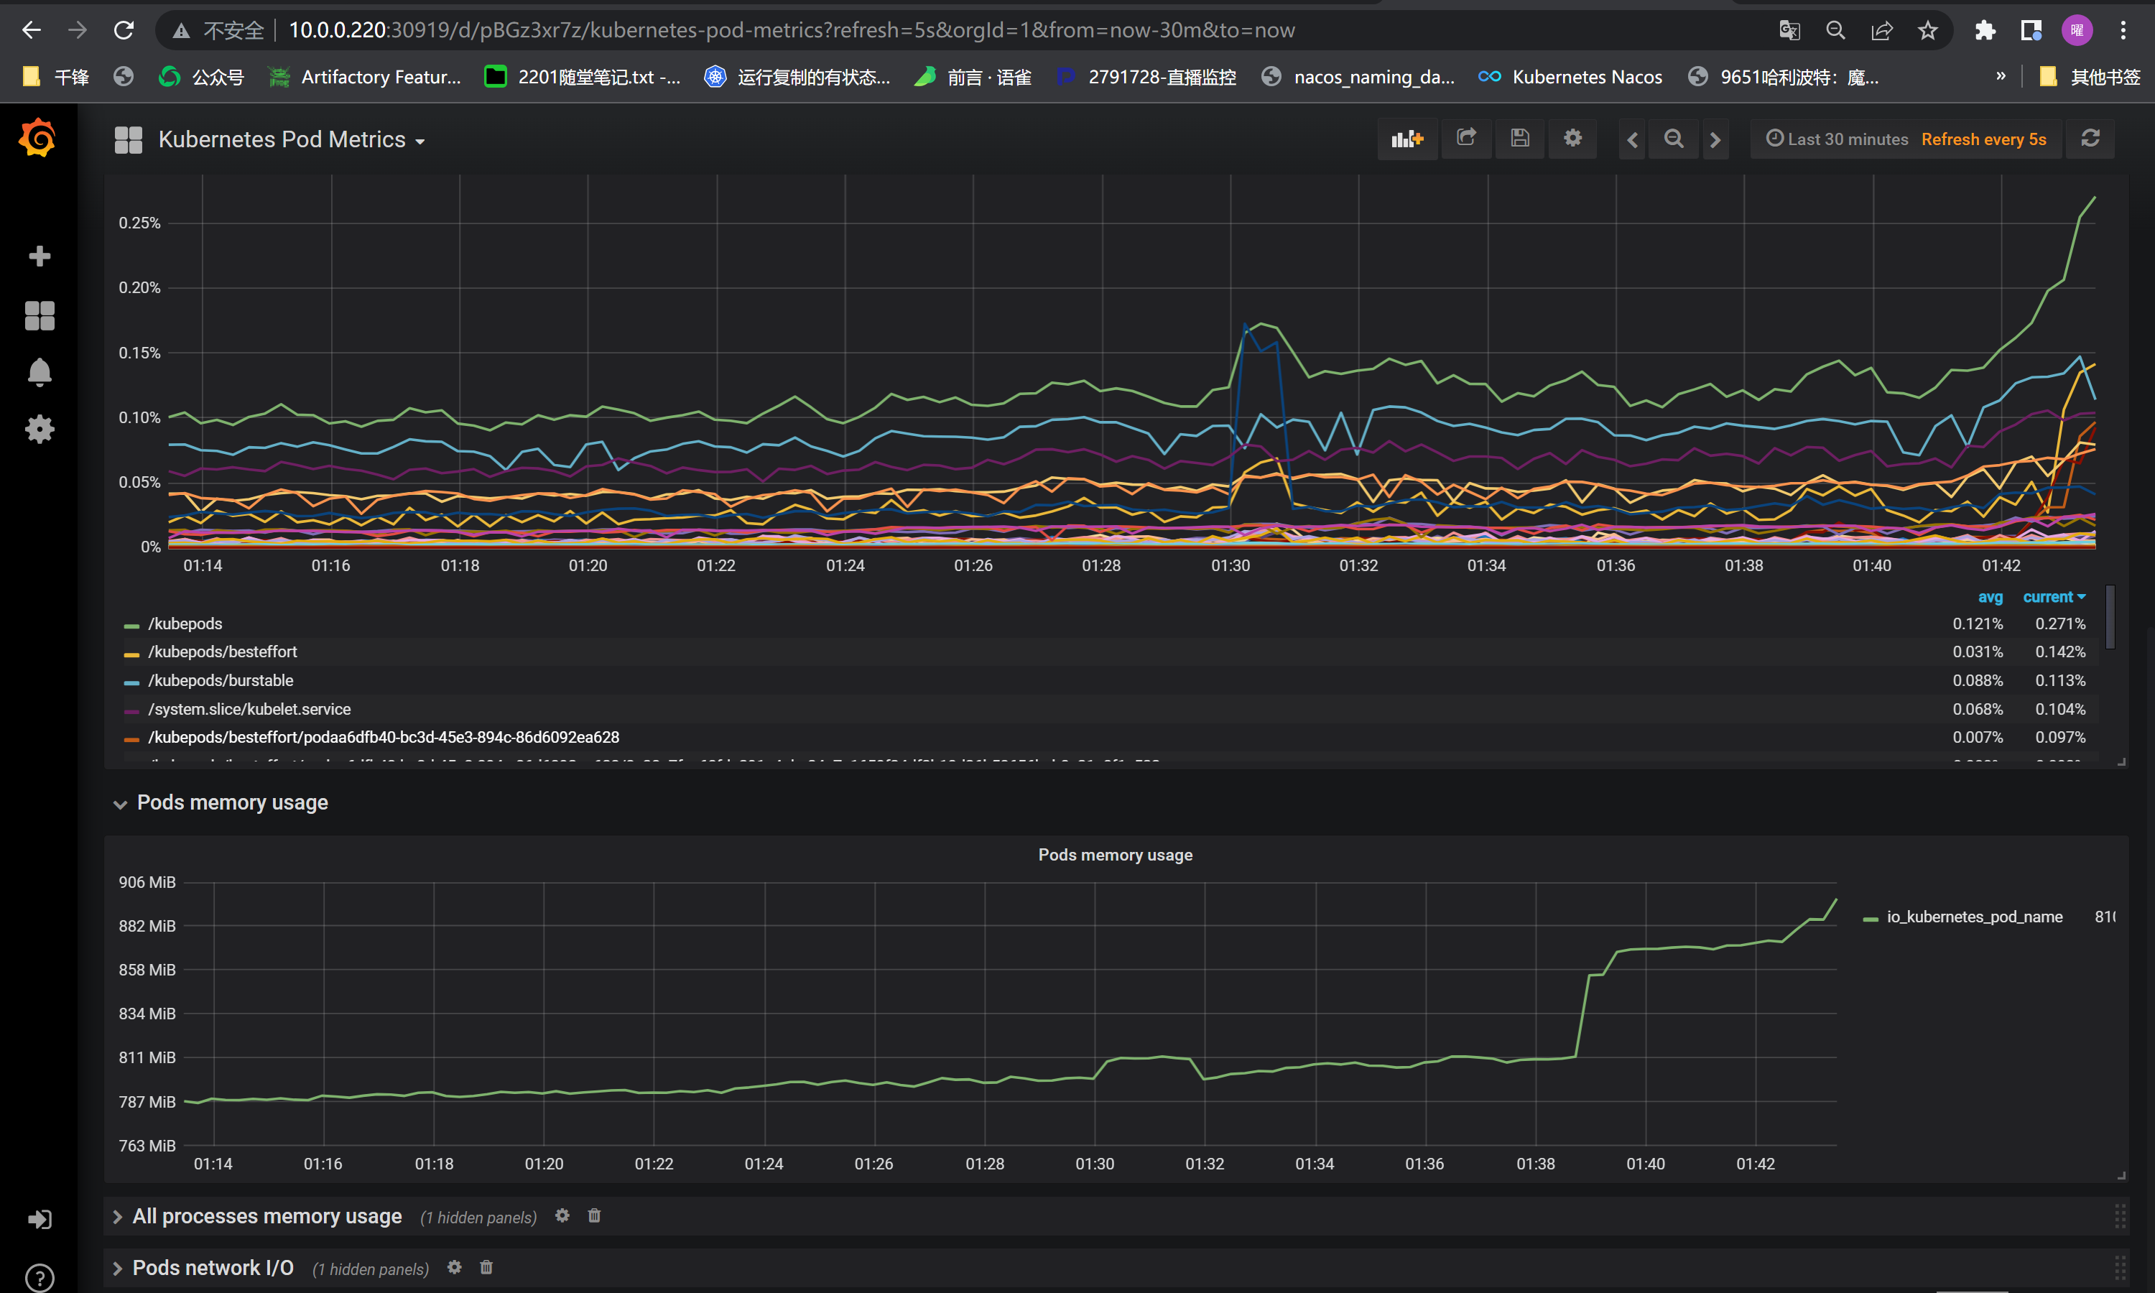Bookmark this page with star icon
2155x1293 pixels.
[1928, 30]
